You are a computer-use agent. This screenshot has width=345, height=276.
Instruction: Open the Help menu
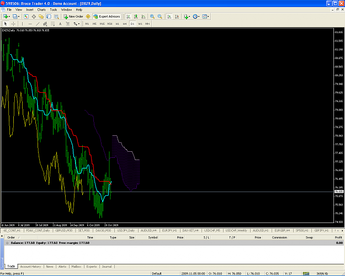tap(79, 10)
